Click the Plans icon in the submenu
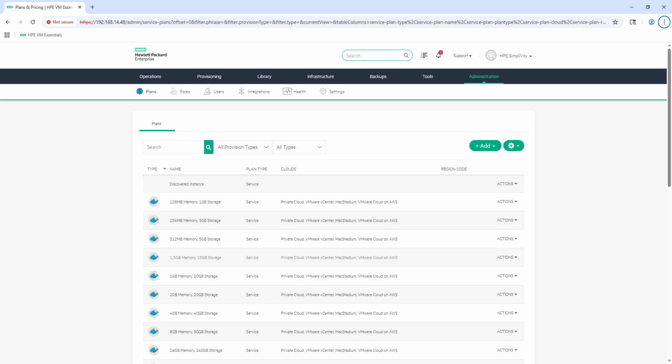Viewport: 672px width, 364px height. point(140,91)
